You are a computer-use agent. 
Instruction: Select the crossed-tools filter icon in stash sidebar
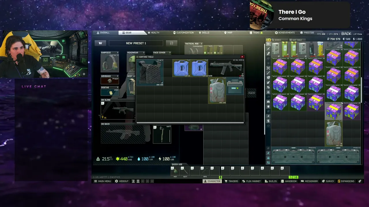click(x=268, y=68)
